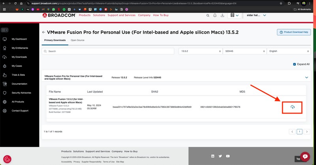Click the SHA2 hash value
The height and width of the screenshot is (165, 316).
point(152,107)
